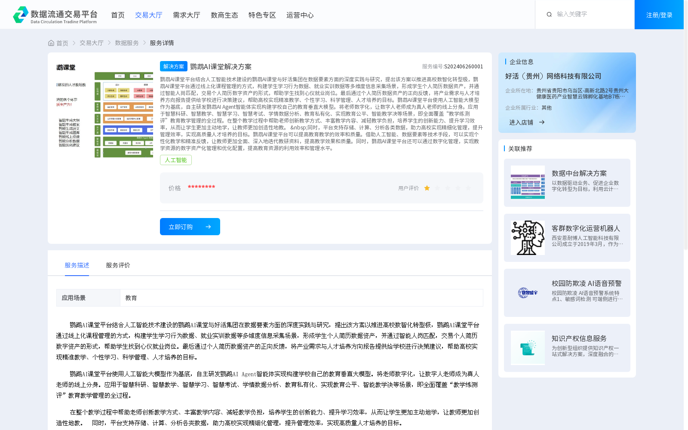This screenshot has width=688, height=430.
Task: Switch to the 服务评价 tab
Action: point(118,265)
